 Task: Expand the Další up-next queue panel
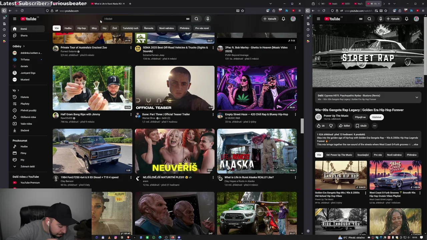click(x=417, y=97)
